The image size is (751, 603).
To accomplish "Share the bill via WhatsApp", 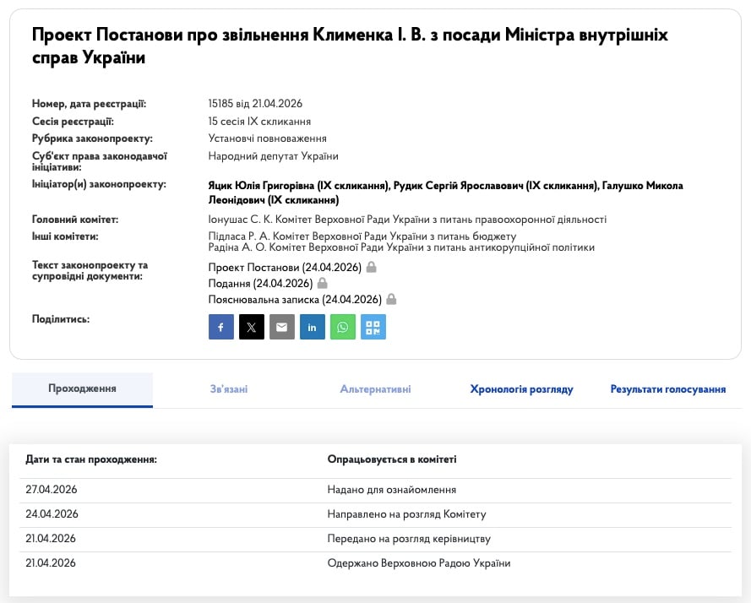I will click(x=342, y=327).
